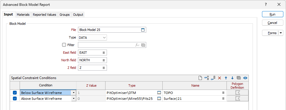Click the Run button

pyautogui.click(x=273, y=14)
